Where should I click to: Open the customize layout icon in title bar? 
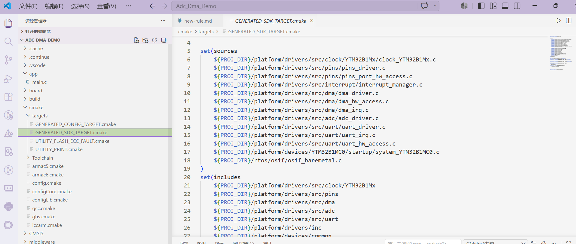[493, 6]
